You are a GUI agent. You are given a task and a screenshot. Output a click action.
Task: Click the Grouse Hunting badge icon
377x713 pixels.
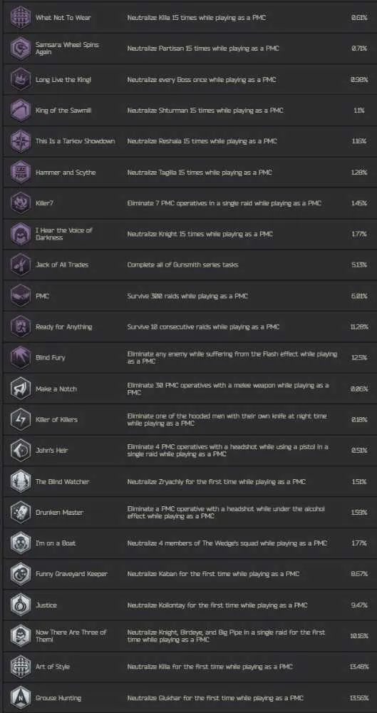tap(21, 697)
